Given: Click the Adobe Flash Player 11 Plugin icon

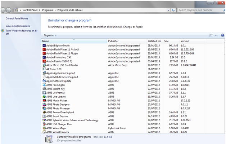Looking at the screenshot, I should 44,53.
